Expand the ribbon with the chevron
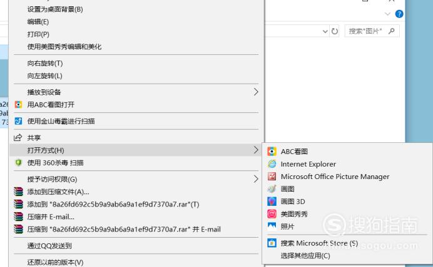Image resolution: width=433 pixels, height=267 pixels. [387, 14]
